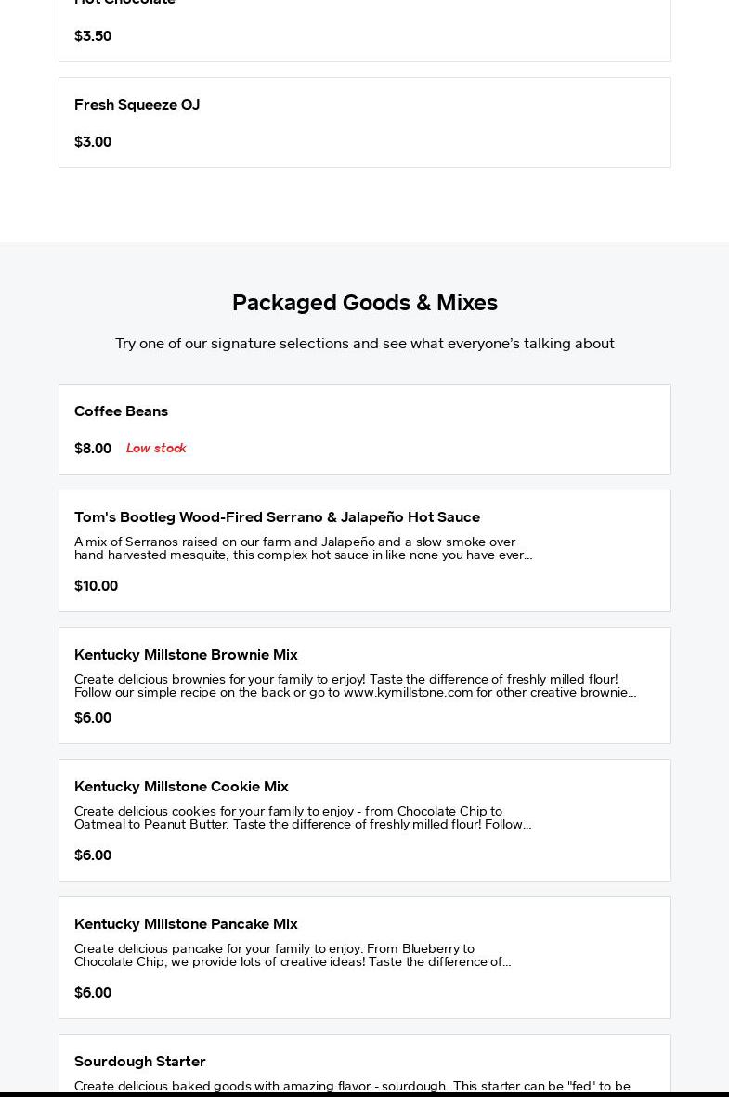Click the Pancake Mix description text
This screenshot has height=1097, width=729.
(x=293, y=955)
